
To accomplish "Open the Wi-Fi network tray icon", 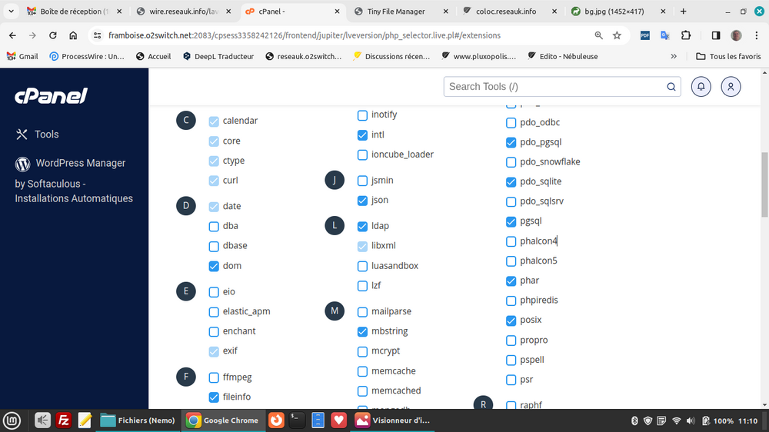I will (676, 420).
